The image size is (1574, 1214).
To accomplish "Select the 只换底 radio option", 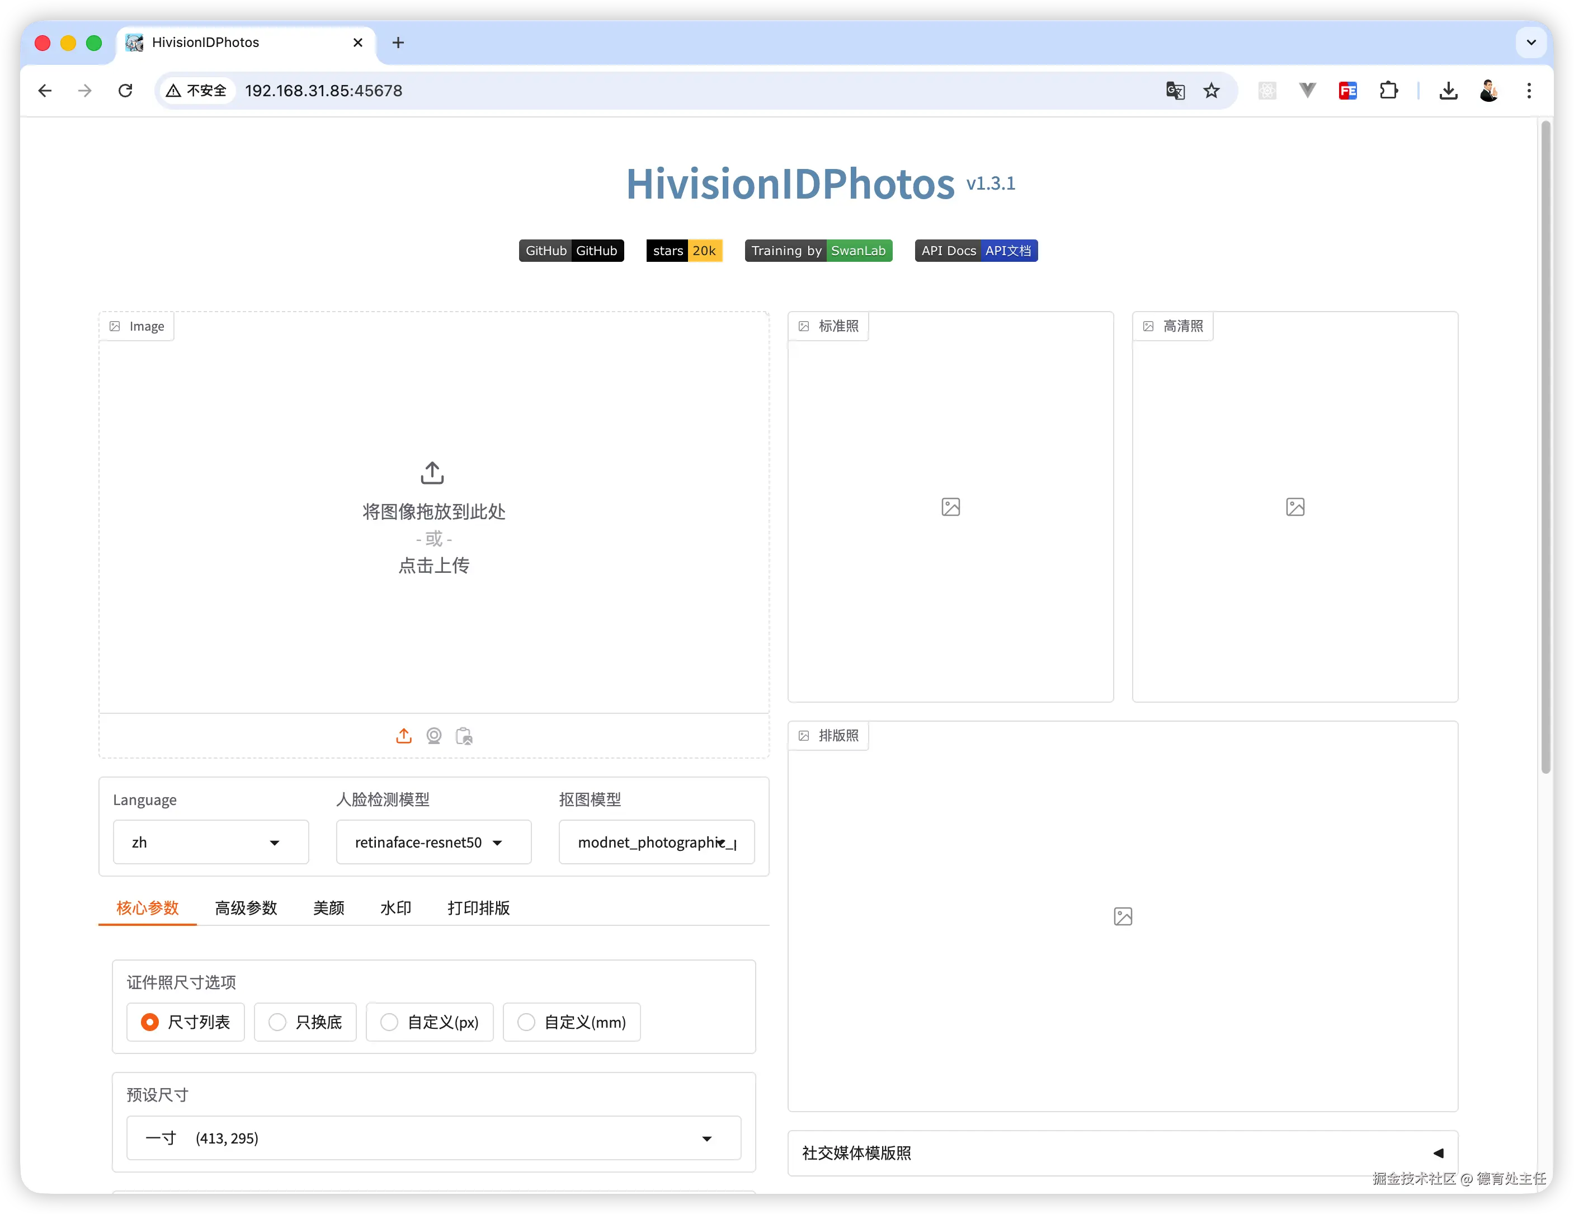I will point(305,1022).
